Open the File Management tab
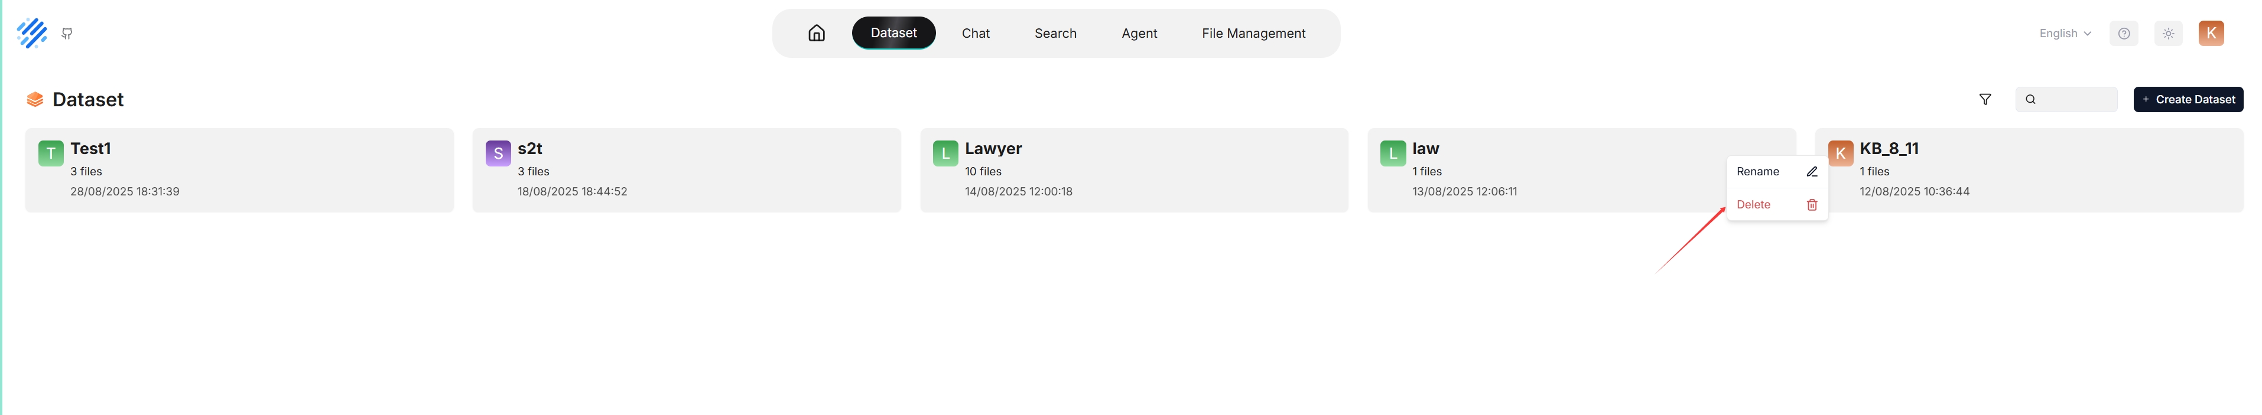The width and height of the screenshot is (2262, 415). (x=1253, y=33)
